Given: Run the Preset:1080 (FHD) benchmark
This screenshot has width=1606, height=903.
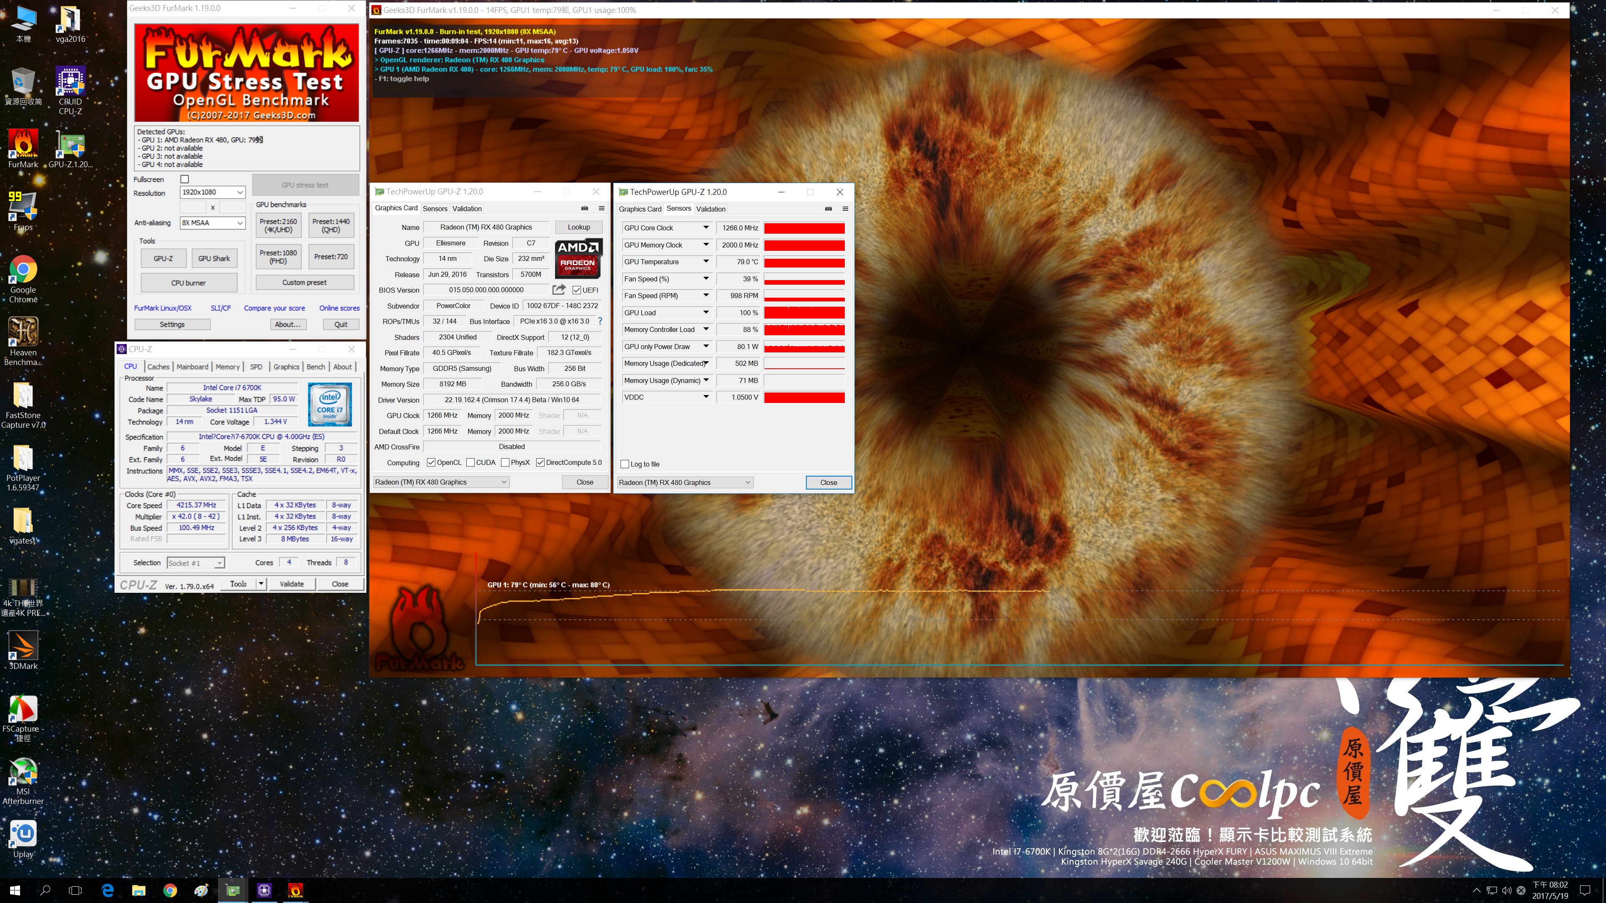Looking at the screenshot, I should point(278,257).
